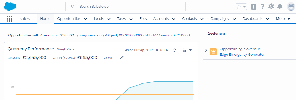296x100 pixels.
Task: Open the App Launcher grid icon
Action: pos(10,19)
